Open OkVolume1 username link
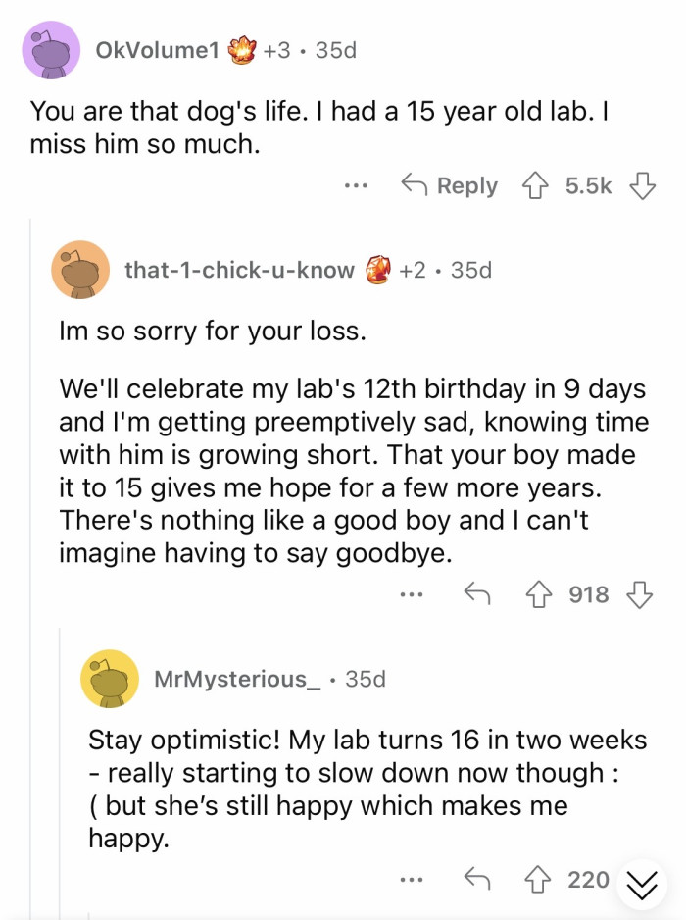The width and height of the screenshot is (686, 920). point(157,49)
